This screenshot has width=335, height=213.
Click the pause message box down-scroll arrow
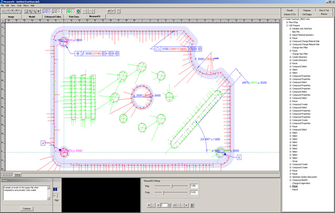click(x=48, y=198)
